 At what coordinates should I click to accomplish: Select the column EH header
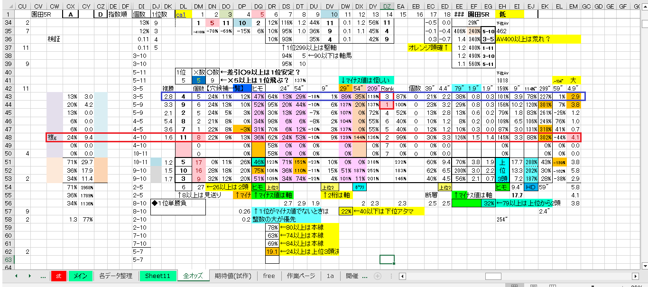503,6
